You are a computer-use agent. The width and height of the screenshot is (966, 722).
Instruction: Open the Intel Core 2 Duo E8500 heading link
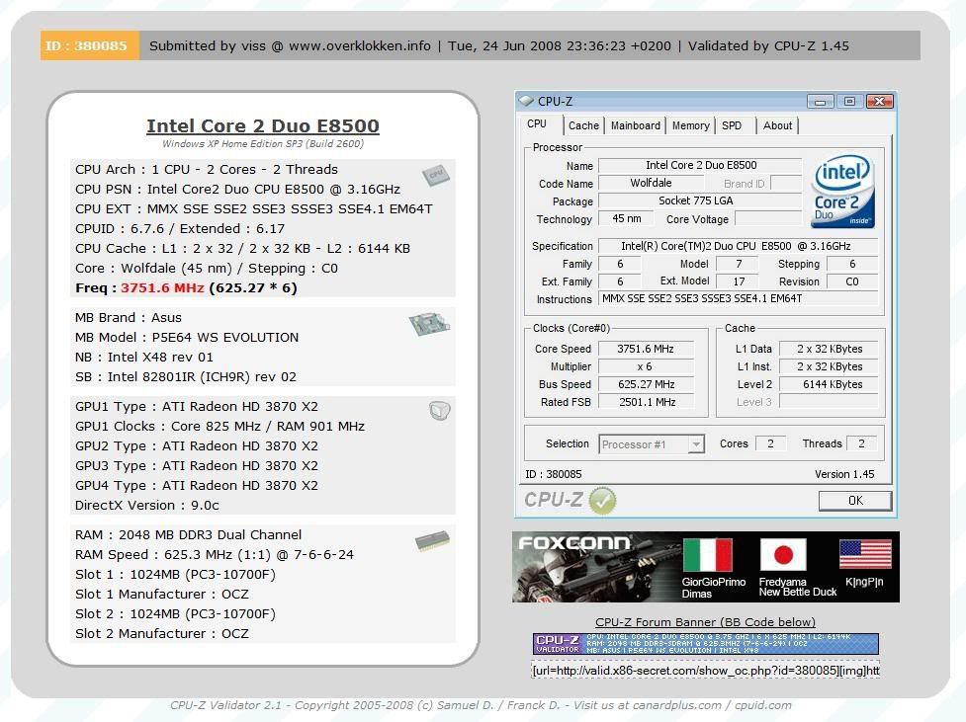click(x=262, y=125)
